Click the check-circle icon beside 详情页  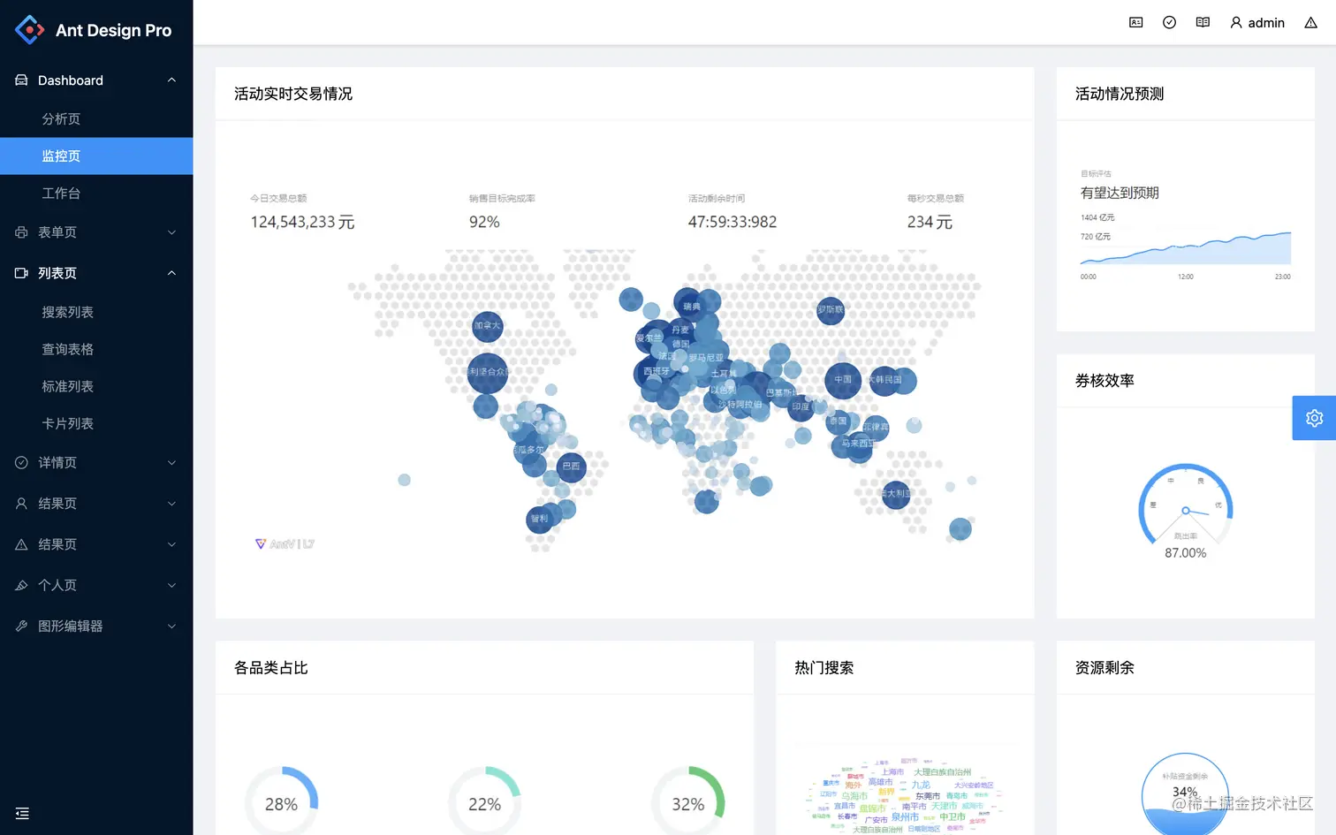21,462
